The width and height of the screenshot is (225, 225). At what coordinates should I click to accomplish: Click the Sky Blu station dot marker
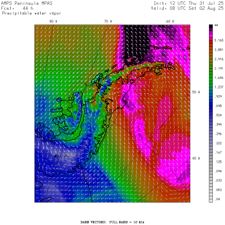55,156
